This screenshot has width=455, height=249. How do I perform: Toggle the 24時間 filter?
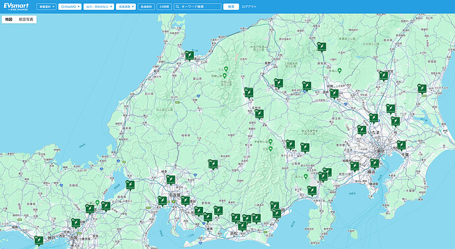click(164, 7)
